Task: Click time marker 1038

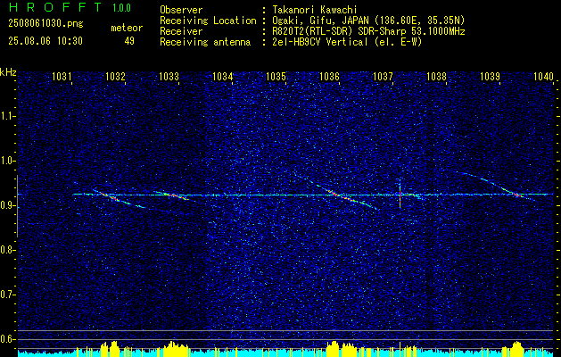Action: (436, 76)
